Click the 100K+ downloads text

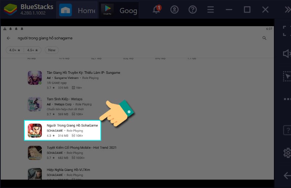[80, 158]
